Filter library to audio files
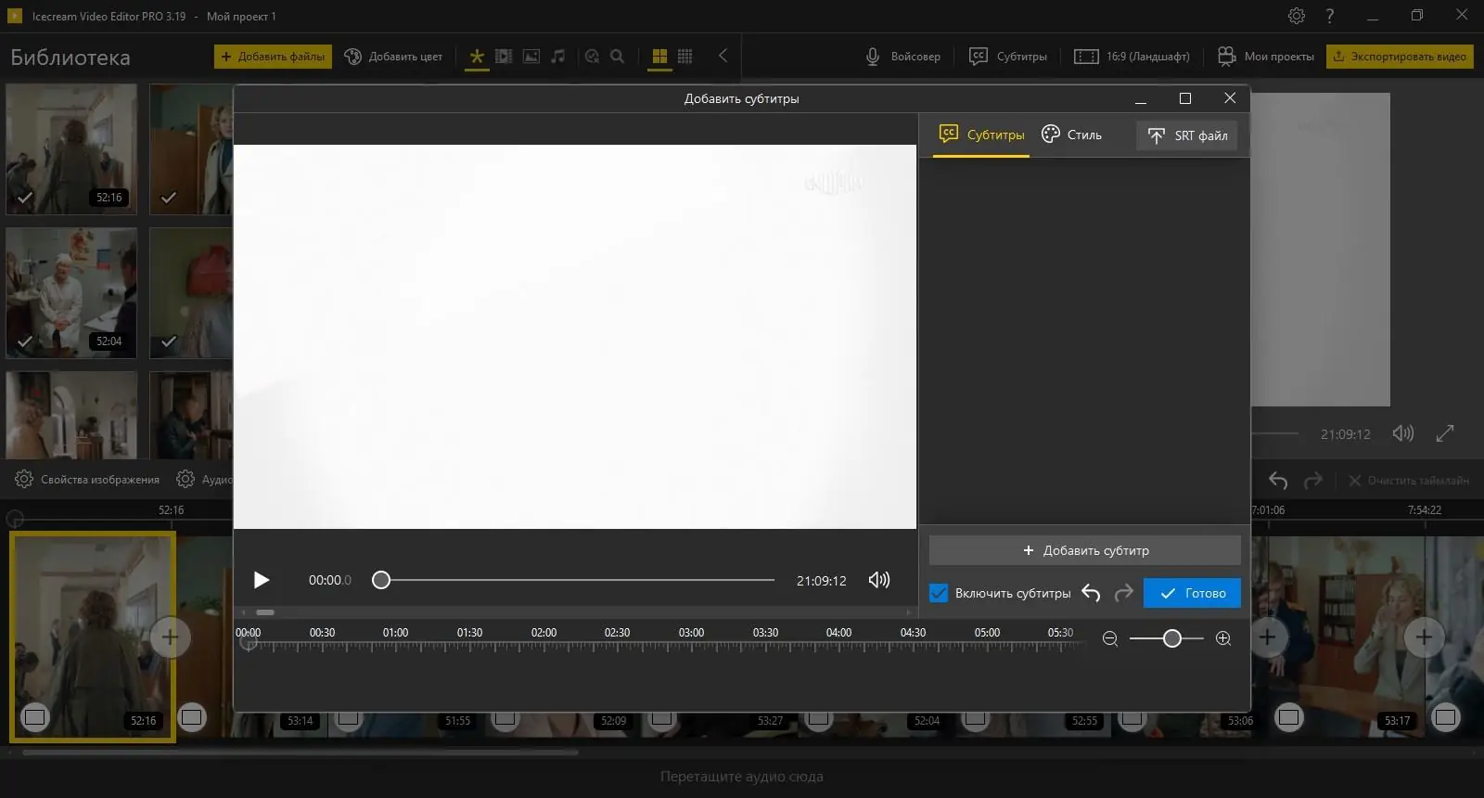 coord(557,57)
